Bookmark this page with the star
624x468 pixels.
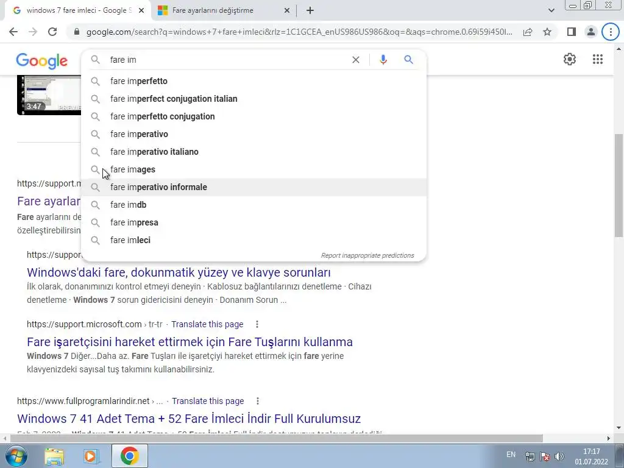[547, 32]
